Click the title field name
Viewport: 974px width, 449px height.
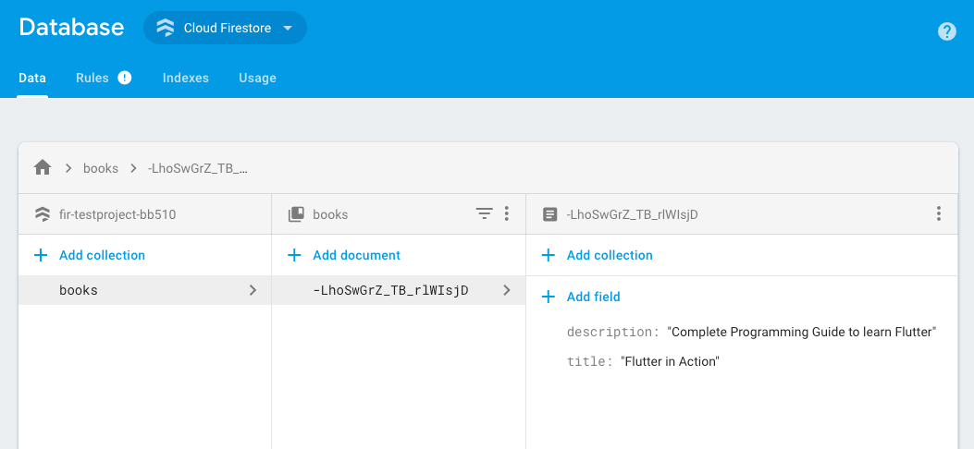pyautogui.click(x=589, y=361)
